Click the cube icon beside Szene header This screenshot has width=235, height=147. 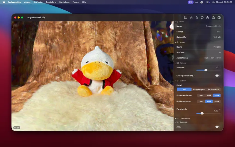point(178,42)
